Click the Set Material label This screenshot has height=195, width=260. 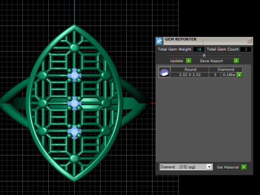click(x=227, y=167)
